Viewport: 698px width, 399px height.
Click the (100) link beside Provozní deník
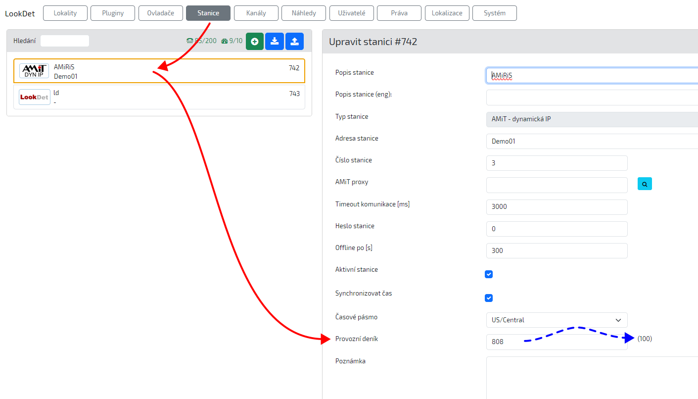[645, 339]
